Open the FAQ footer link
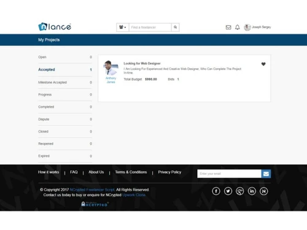 [x=74, y=172]
